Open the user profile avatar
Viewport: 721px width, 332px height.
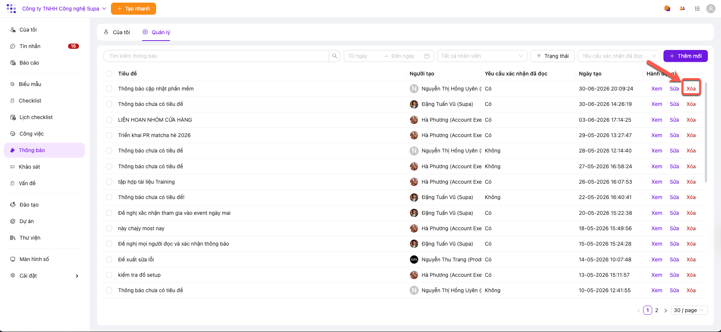(711, 8)
